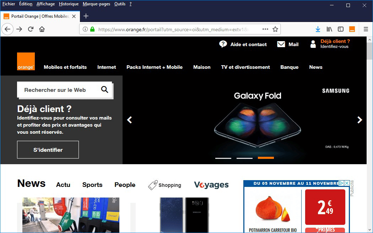Image resolution: width=373 pixels, height=233 pixels.
Task: Open the Firefox hamburger menu
Action: click(x=366, y=29)
